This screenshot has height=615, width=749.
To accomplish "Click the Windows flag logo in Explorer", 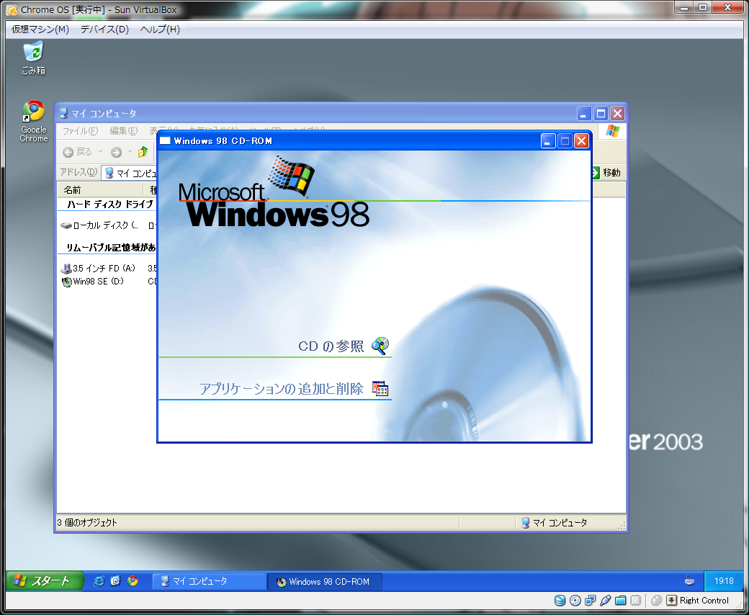I will (x=613, y=131).
